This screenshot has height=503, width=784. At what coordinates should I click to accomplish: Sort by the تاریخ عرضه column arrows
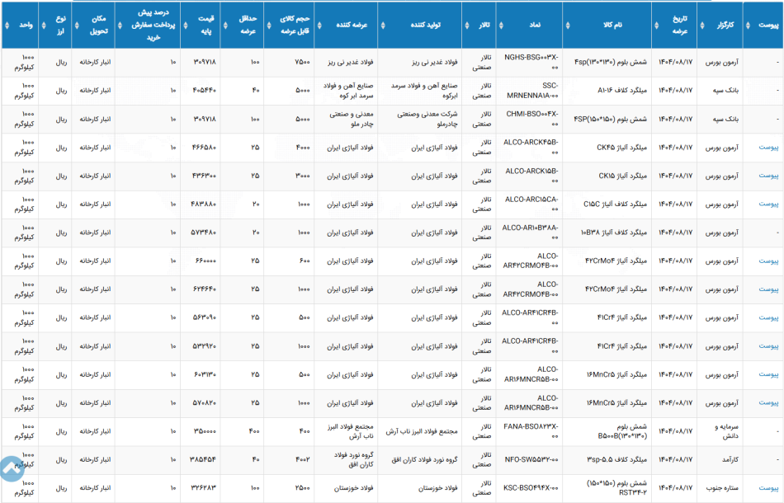coord(657,25)
